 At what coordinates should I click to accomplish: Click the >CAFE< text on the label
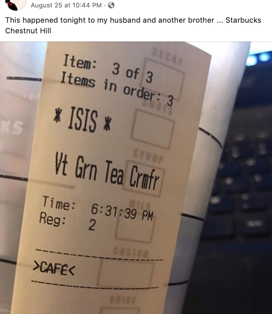(54, 268)
